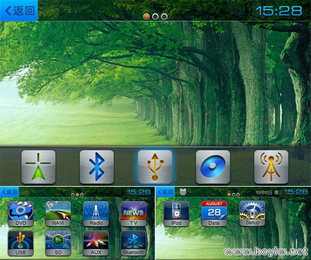Image resolution: width=311 pixels, height=260 pixels.
Task: Open the Setup gear icon
Action: pyautogui.click(x=253, y=213)
